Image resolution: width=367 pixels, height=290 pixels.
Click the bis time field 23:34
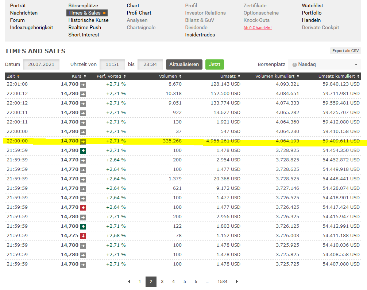coord(150,64)
